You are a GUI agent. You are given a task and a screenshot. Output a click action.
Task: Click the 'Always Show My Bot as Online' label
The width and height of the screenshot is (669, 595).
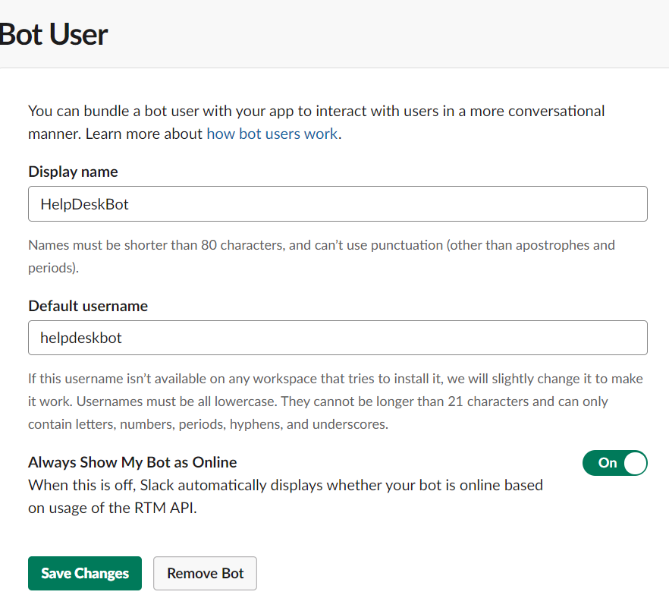133,462
